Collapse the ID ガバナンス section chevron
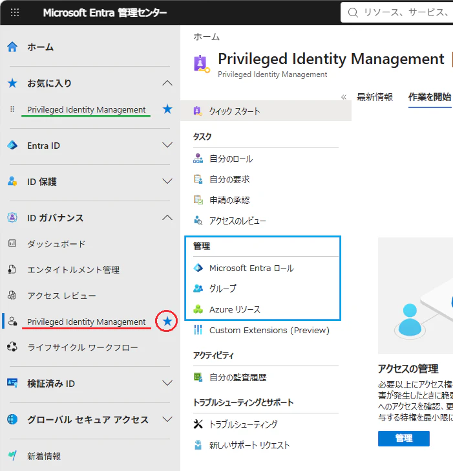Viewport: 453px width, 471px height. (167, 217)
